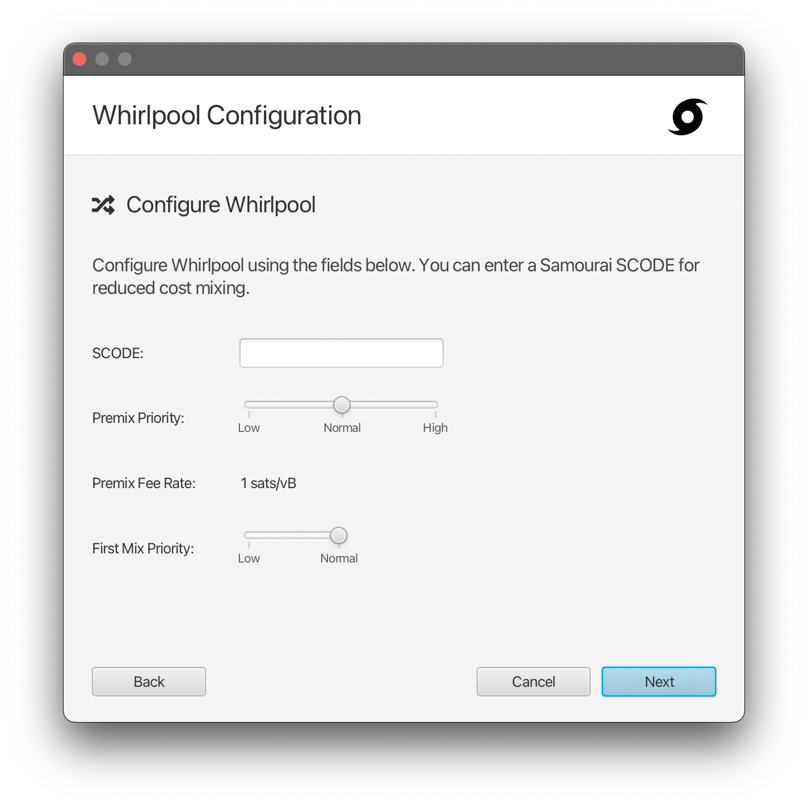
Task: Click the Normal label under Premix Priority
Action: click(342, 428)
